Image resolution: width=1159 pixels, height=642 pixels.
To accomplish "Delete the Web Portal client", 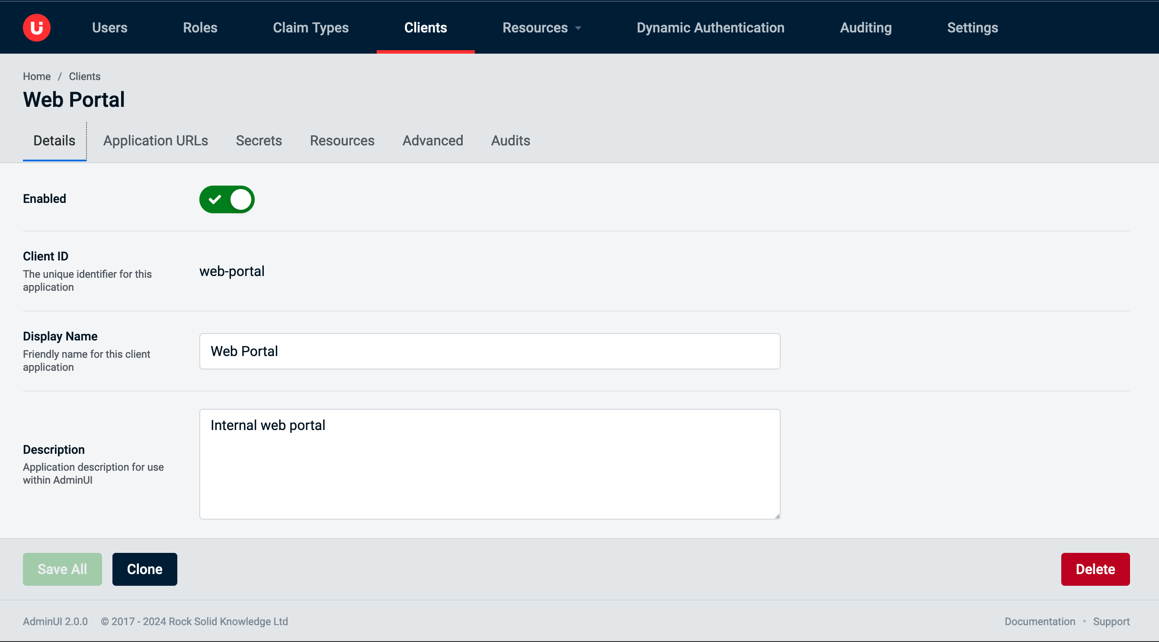I will 1095,569.
